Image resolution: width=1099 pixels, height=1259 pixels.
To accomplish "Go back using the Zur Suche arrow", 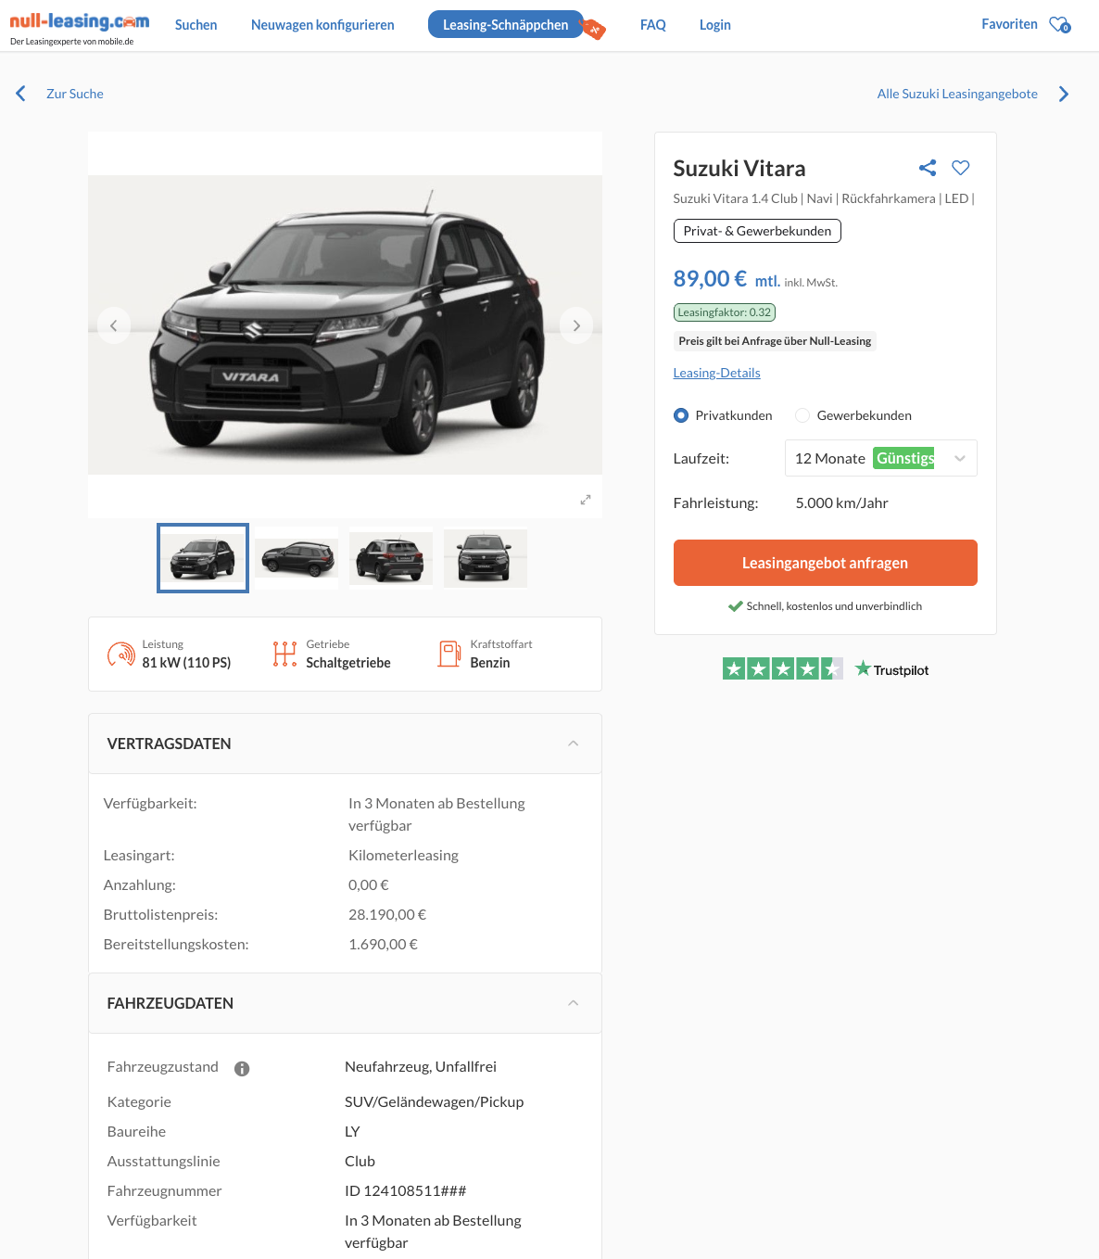I will pyautogui.click(x=21, y=94).
